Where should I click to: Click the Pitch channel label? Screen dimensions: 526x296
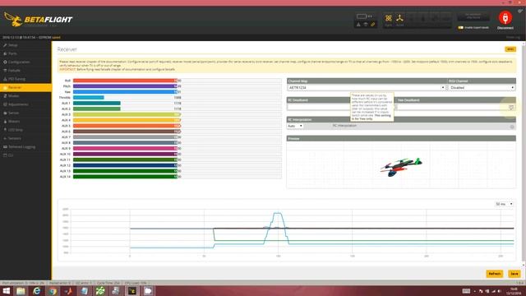(67, 86)
